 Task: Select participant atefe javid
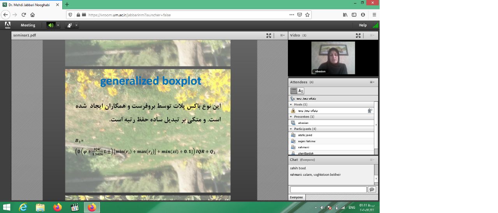coord(331,135)
